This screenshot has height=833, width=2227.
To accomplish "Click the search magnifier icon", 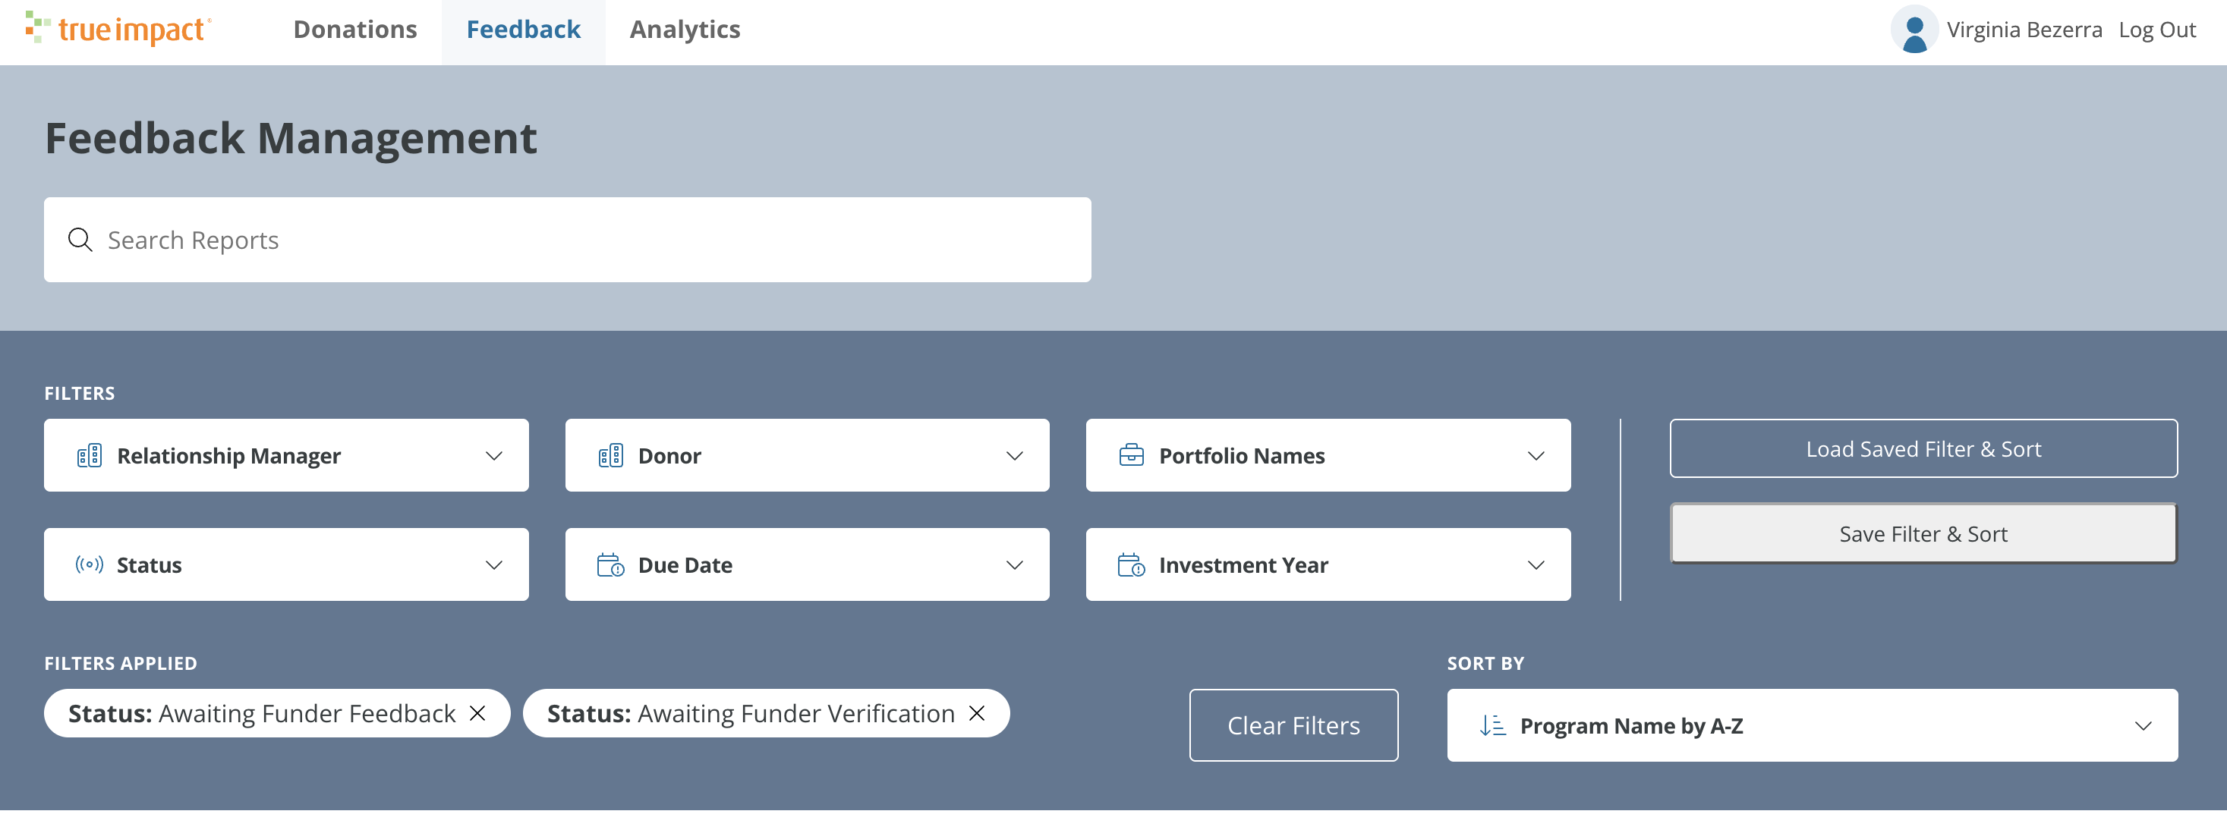I will (80, 240).
